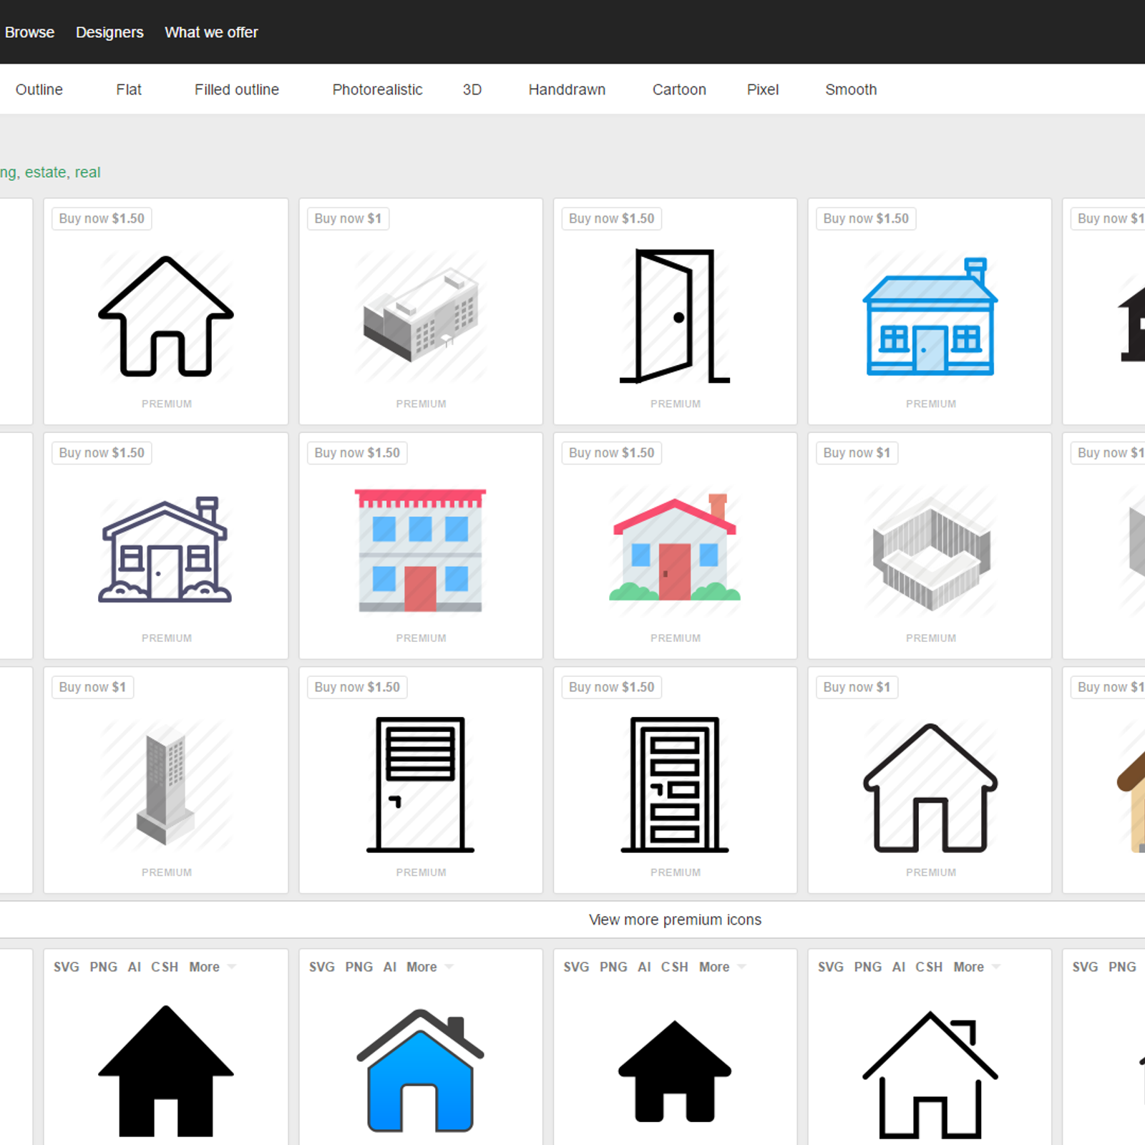Screen dimensions: 1145x1145
Task: Select the blue gradient home icon
Action: (421, 1071)
